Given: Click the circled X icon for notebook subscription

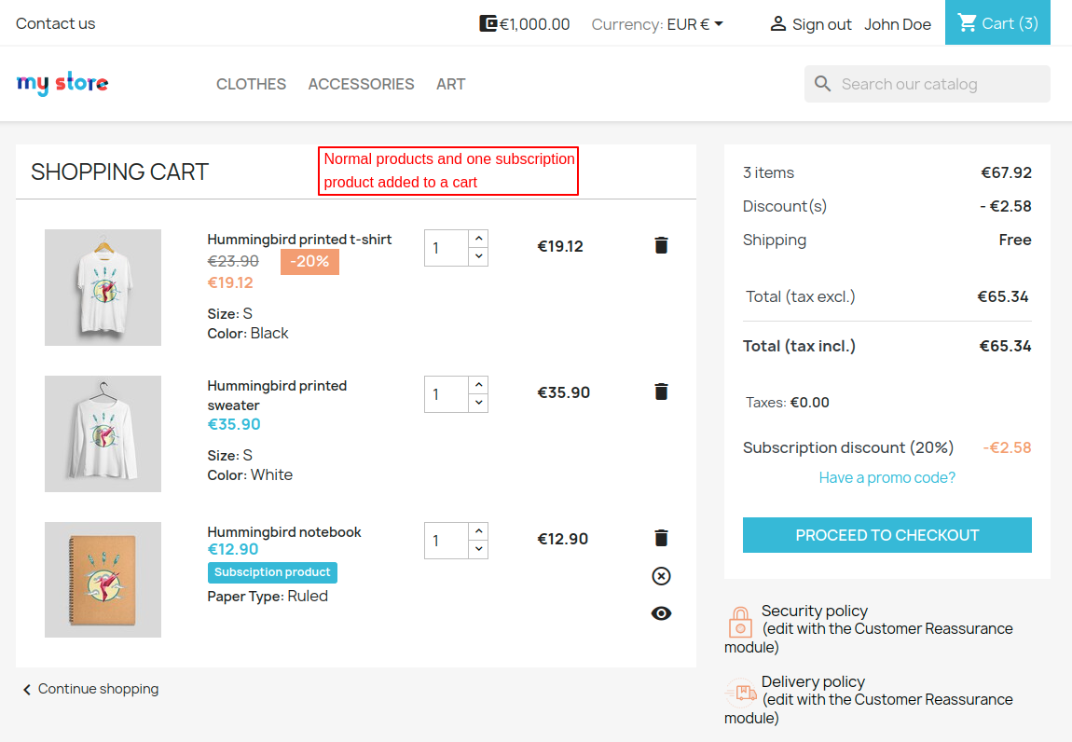Looking at the screenshot, I should click(x=661, y=576).
